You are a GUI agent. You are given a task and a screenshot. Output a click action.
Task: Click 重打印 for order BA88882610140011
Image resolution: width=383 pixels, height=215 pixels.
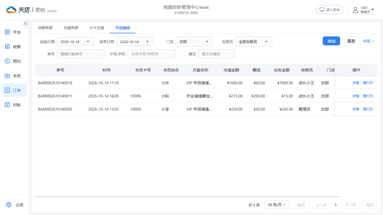368,96
